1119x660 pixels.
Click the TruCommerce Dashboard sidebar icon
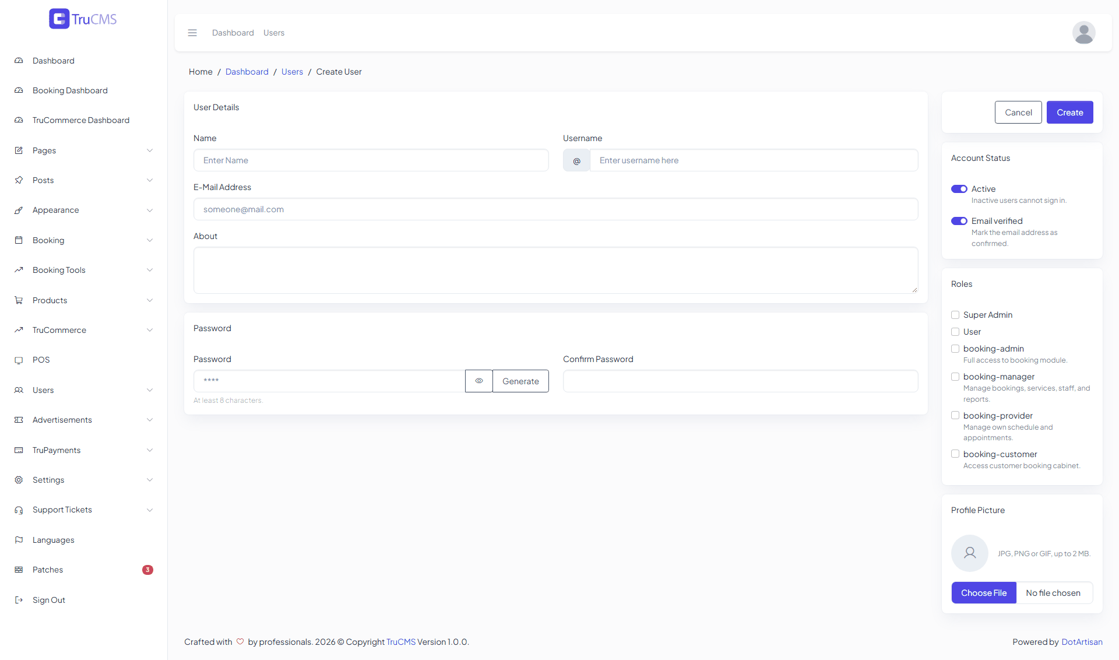coord(19,120)
